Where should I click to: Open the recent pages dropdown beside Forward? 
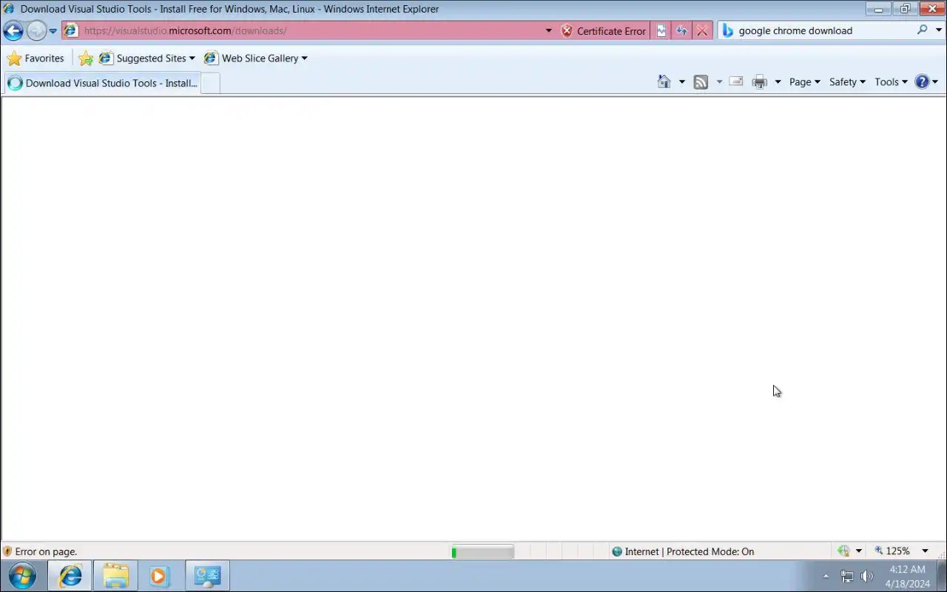(x=53, y=31)
